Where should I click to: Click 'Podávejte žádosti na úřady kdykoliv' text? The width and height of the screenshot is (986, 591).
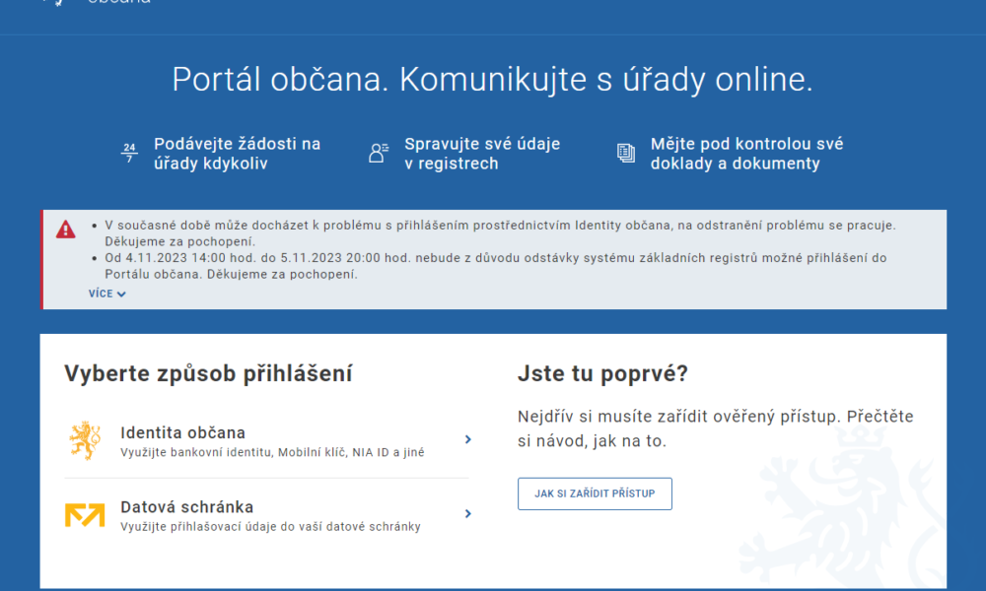[x=237, y=154]
